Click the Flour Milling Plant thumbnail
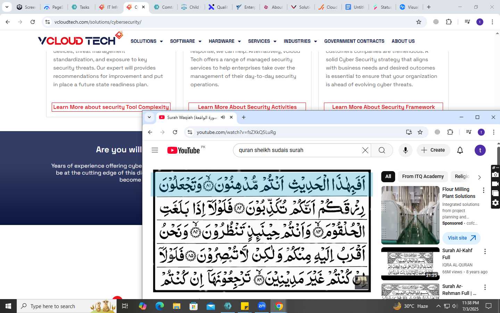Image resolution: width=500 pixels, height=313 pixels. click(410, 215)
